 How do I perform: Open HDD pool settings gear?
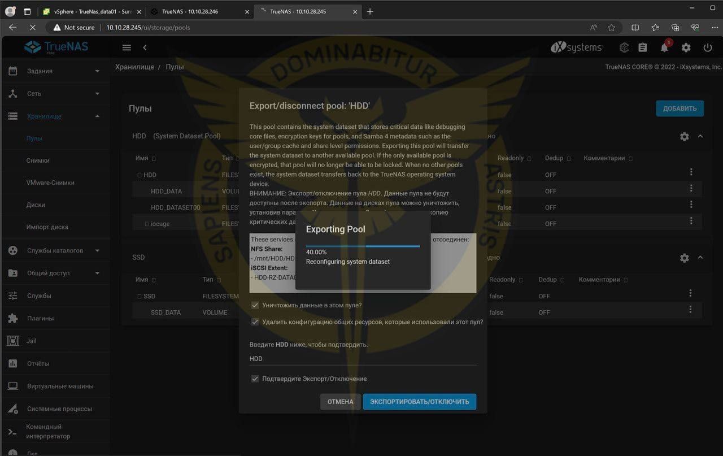[x=684, y=137]
